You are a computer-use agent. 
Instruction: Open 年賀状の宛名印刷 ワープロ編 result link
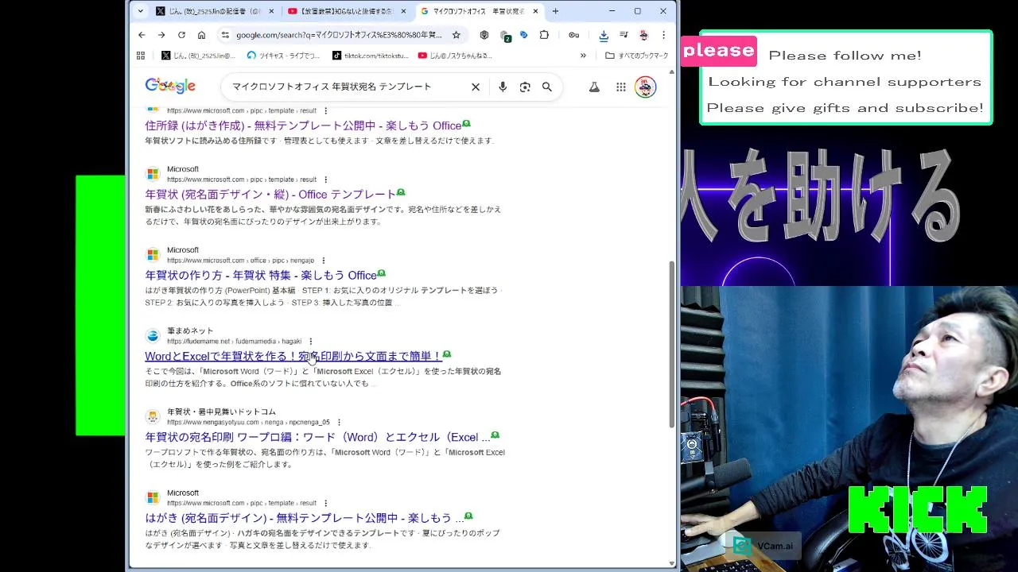(x=317, y=437)
